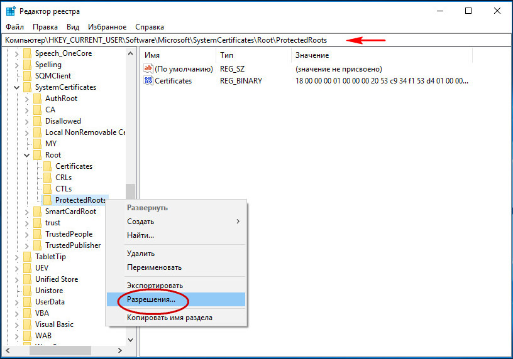Open the Вид menu
The width and height of the screenshot is (513, 359).
tap(73, 27)
